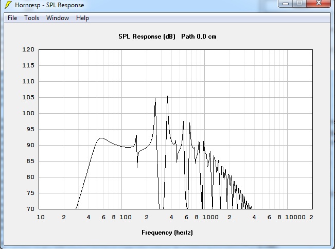Screen dimensions: 335x249
Task: Click the 75 dB y-axis label
Action: 30,193
